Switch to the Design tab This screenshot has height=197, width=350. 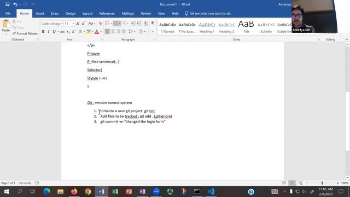(71, 13)
